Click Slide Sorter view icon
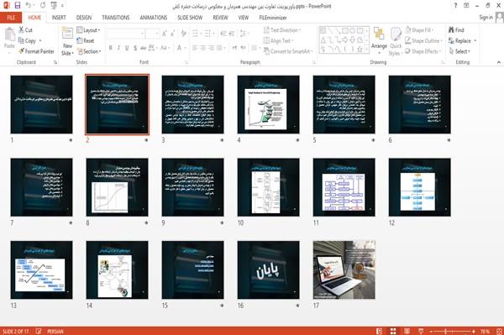Image resolution: width=504 pixels, height=335 pixels. point(393,331)
